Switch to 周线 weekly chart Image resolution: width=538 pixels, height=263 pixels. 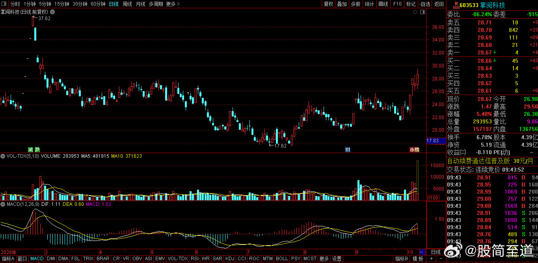click(x=127, y=4)
